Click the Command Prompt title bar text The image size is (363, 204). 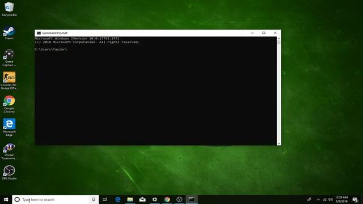coord(54,33)
